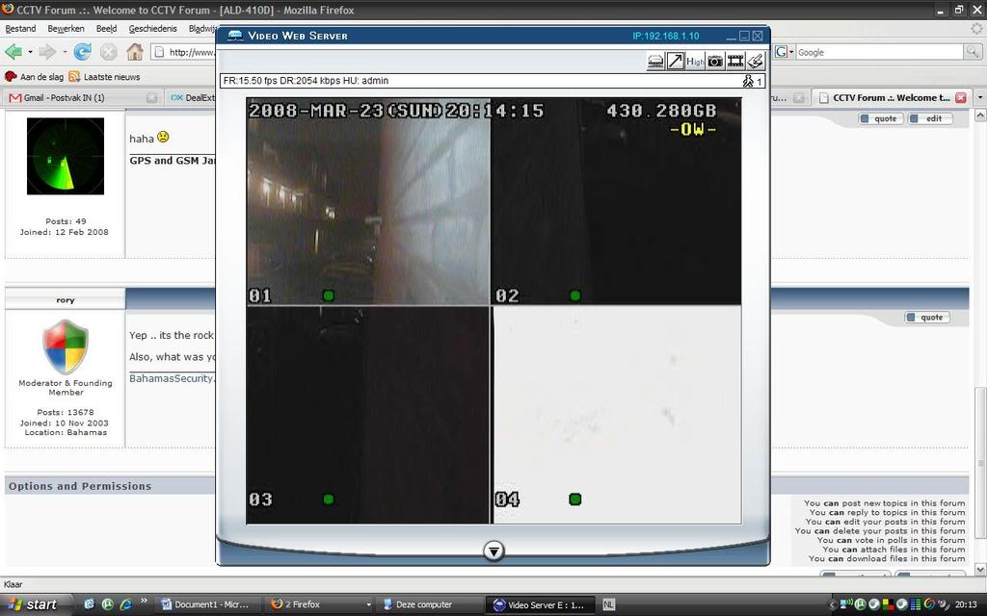Go back with Firefox back arrow

pos(13,52)
